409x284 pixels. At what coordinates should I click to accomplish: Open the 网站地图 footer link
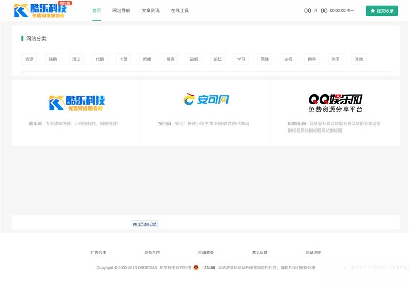(313, 252)
